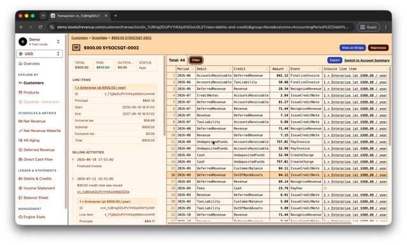Open the site information icon in address bar
The image size is (407, 245).
(x=52, y=27)
